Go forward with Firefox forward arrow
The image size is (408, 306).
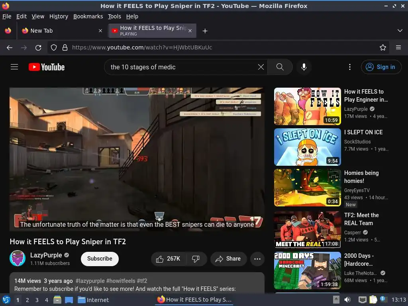click(x=24, y=47)
